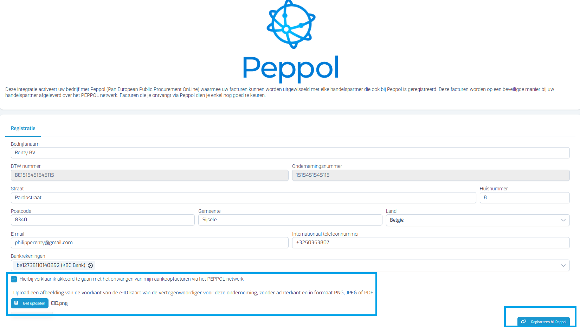Click the Internationaal telefoonnummer field

431,243
